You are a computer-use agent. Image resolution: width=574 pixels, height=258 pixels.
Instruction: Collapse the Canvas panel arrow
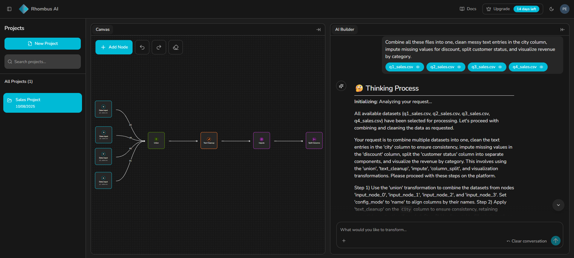tap(318, 30)
